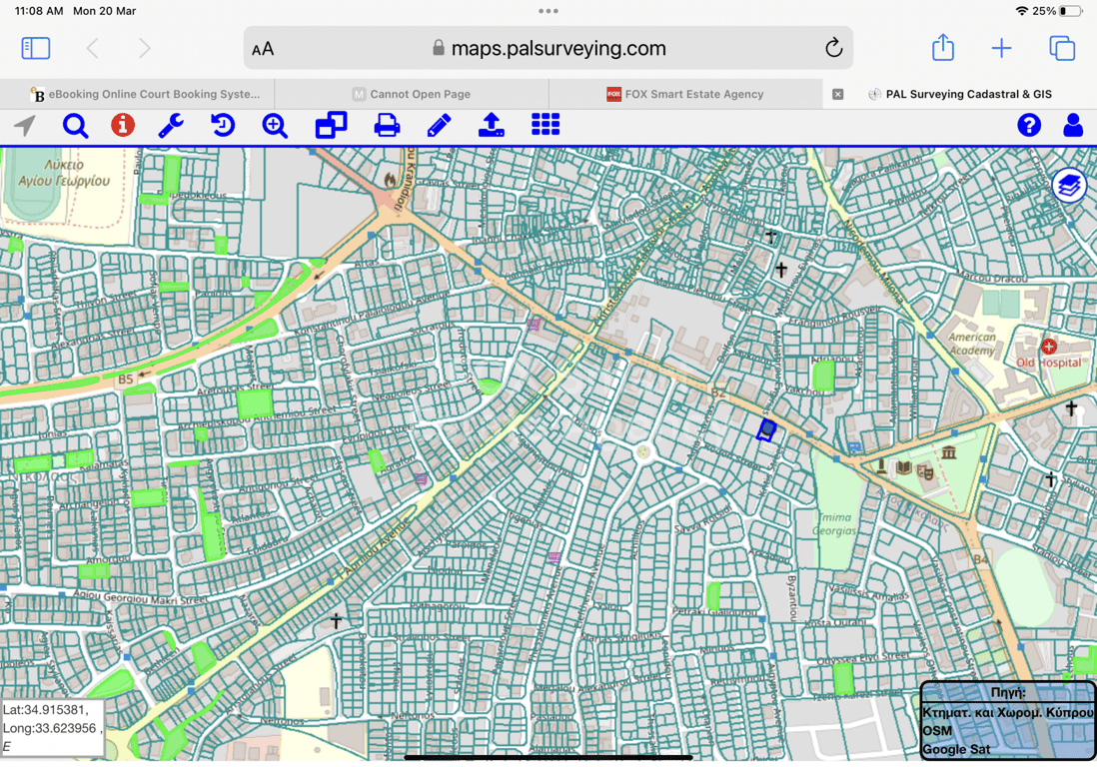This screenshot has width=1097, height=767.
Task: Toggle Safari sidebar panel
Action: pos(36,48)
